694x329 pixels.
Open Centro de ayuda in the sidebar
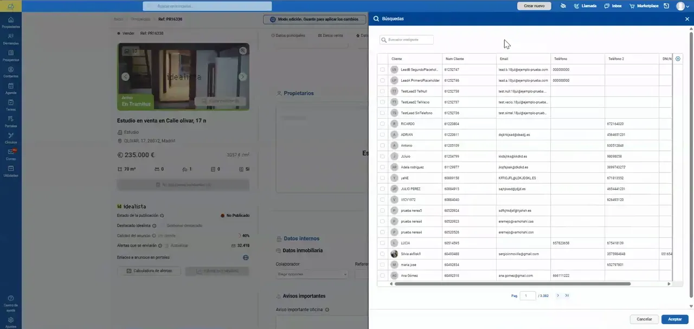point(11,304)
